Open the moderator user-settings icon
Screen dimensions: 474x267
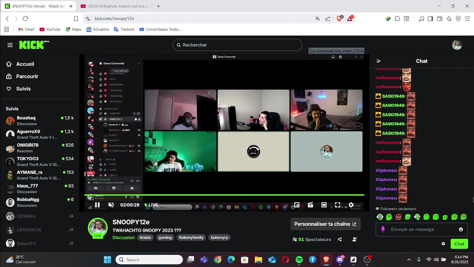coord(354,240)
